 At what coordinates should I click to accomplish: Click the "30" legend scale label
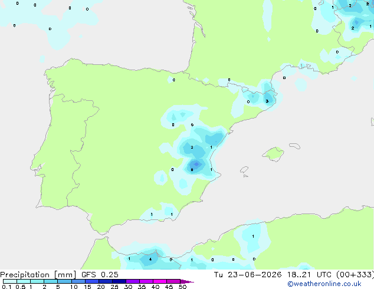pos(128,287)
